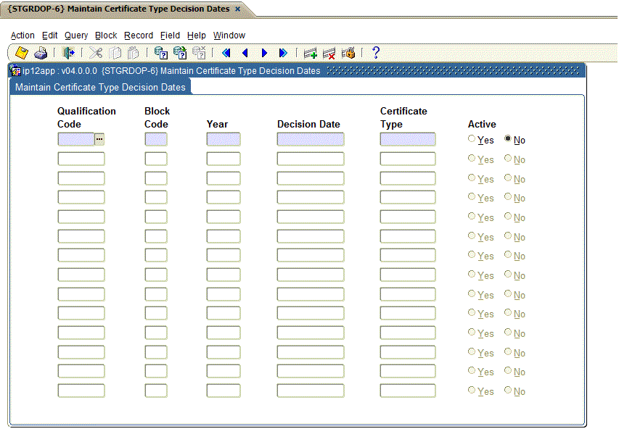
Task: Click the Enter Query toolbar icon
Action: pyautogui.click(x=160, y=53)
